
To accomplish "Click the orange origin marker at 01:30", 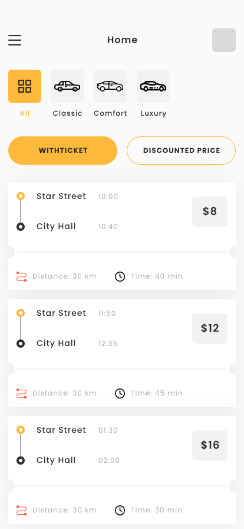I will tap(21, 430).
